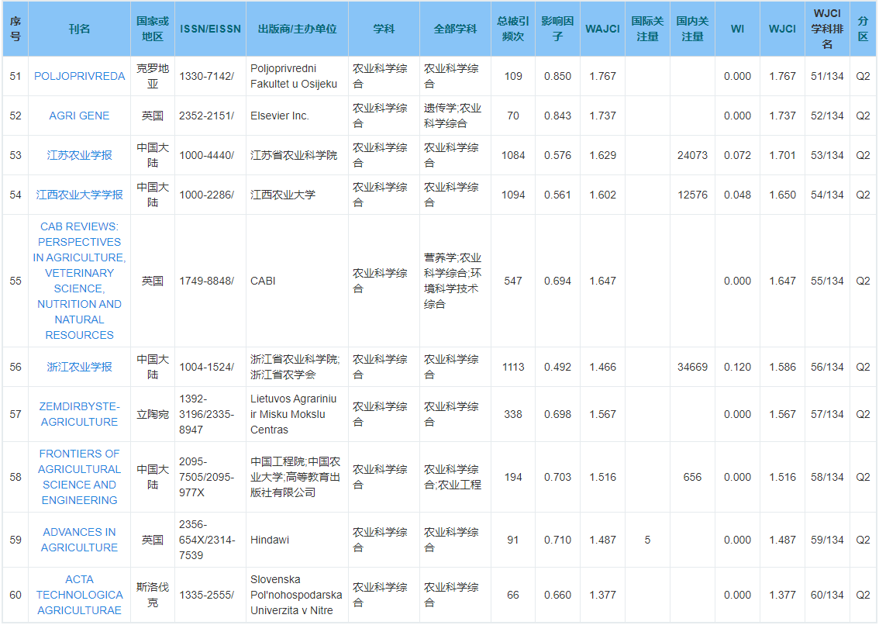
Task: Select ranking cell 55/134
Action: (827, 281)
